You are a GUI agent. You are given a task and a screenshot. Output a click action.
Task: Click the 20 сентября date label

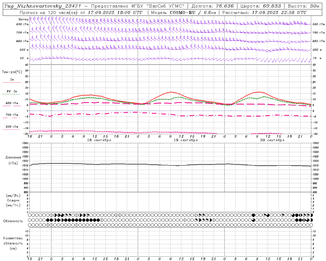tap(272, 140)
